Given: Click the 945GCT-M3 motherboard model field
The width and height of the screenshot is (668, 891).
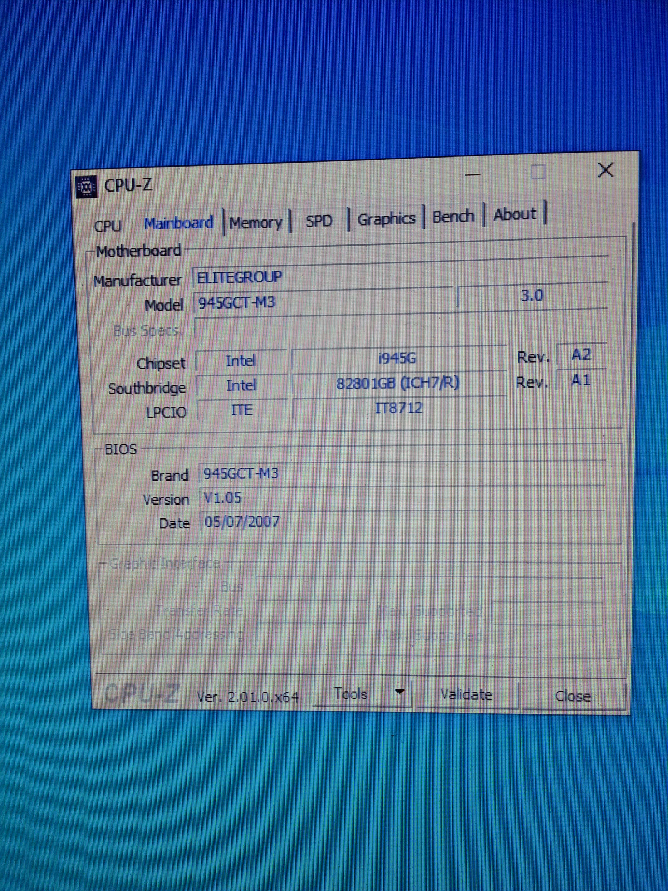Looking at the screenshot, I should [323, 301].
